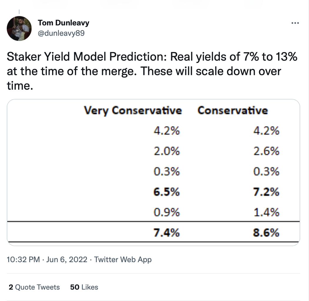Click the 10:32 PM timestamp
309x301 pixels.
[23, 260]
